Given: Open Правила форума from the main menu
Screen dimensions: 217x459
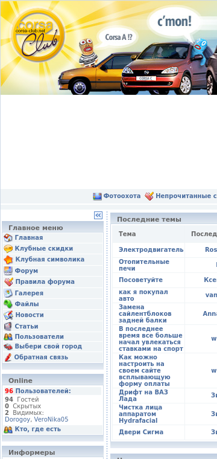Looking at the screenshot, I should tap(45, 281).
